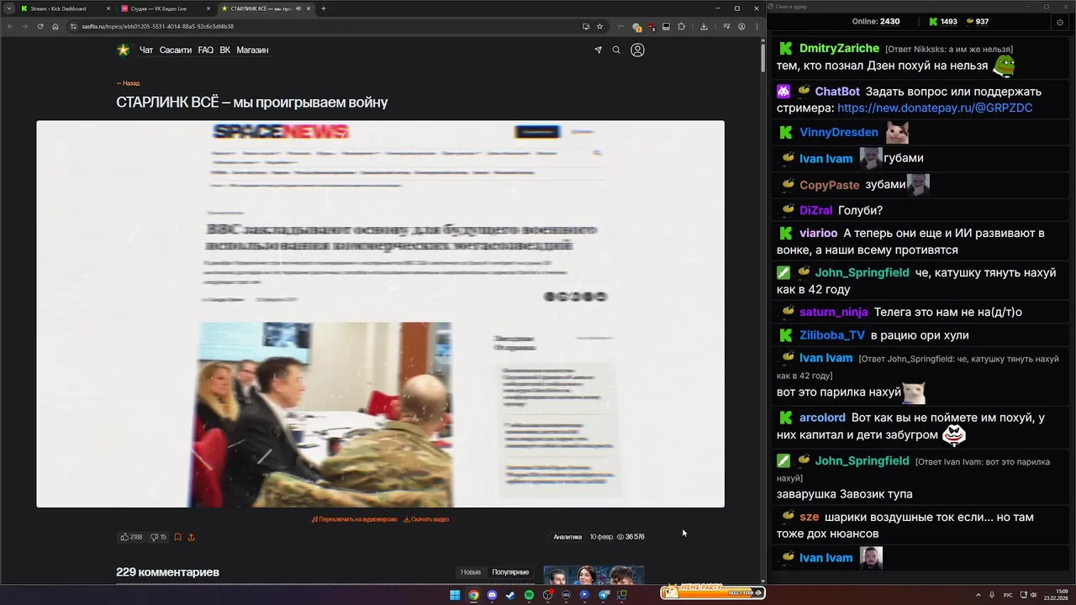1076x605 pixels.
Task: Open a new browser tab with plus button
Action: tap(324, 8)
